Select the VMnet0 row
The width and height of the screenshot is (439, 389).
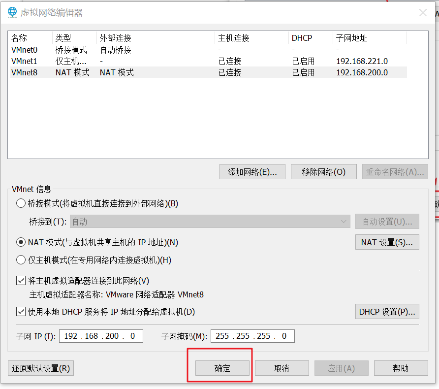click(x=209, y=50)
